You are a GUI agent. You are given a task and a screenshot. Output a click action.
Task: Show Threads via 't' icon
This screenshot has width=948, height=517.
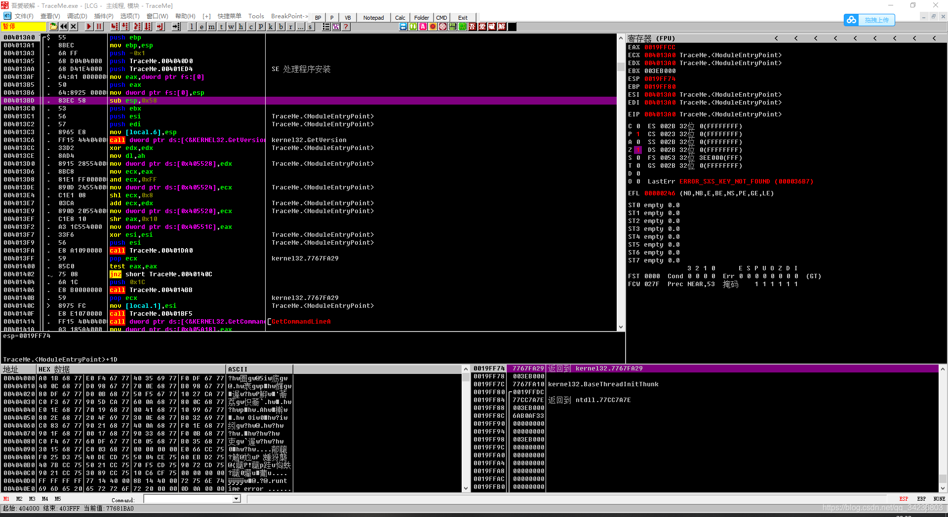pyautogui.click(x=221, y=27)
